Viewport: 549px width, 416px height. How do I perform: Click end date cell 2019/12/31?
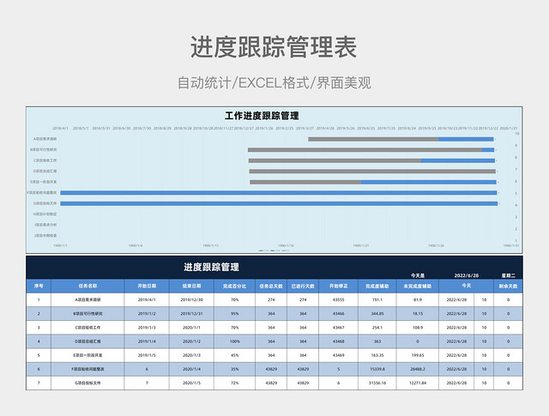click(x=191, y=314)
